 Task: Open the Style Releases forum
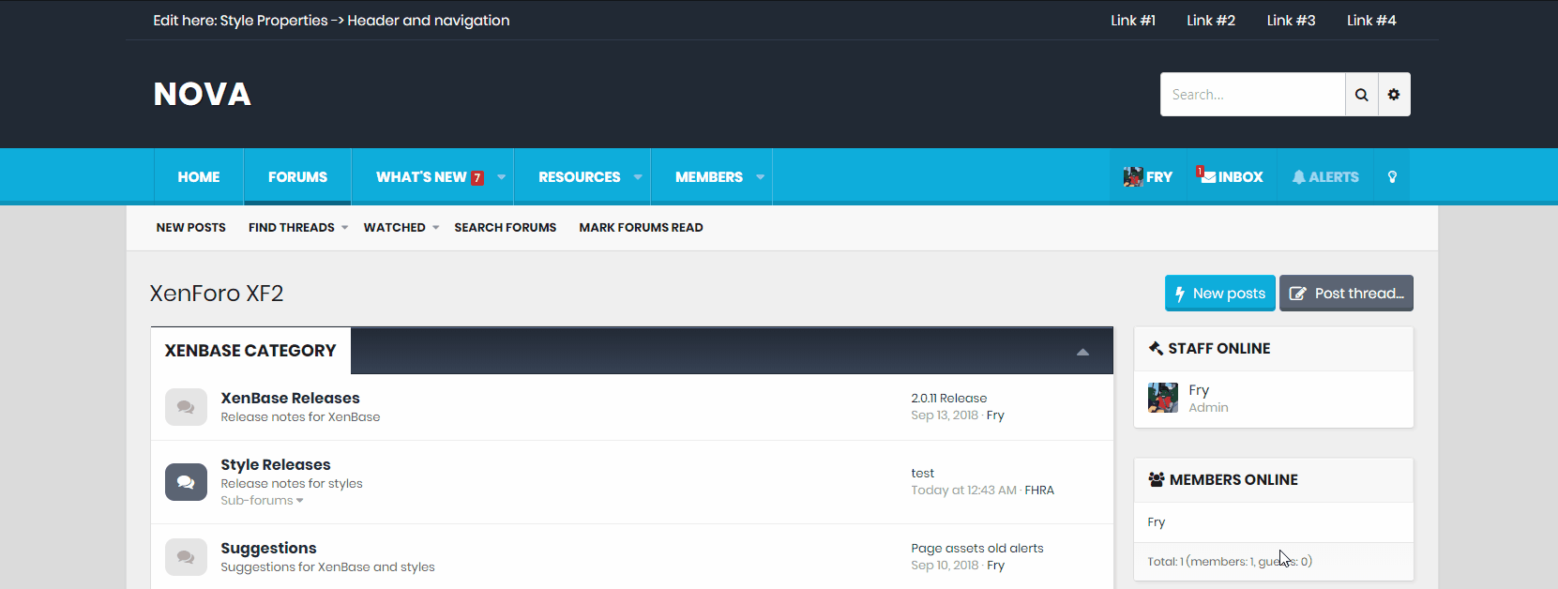click(x=275, y=464)
